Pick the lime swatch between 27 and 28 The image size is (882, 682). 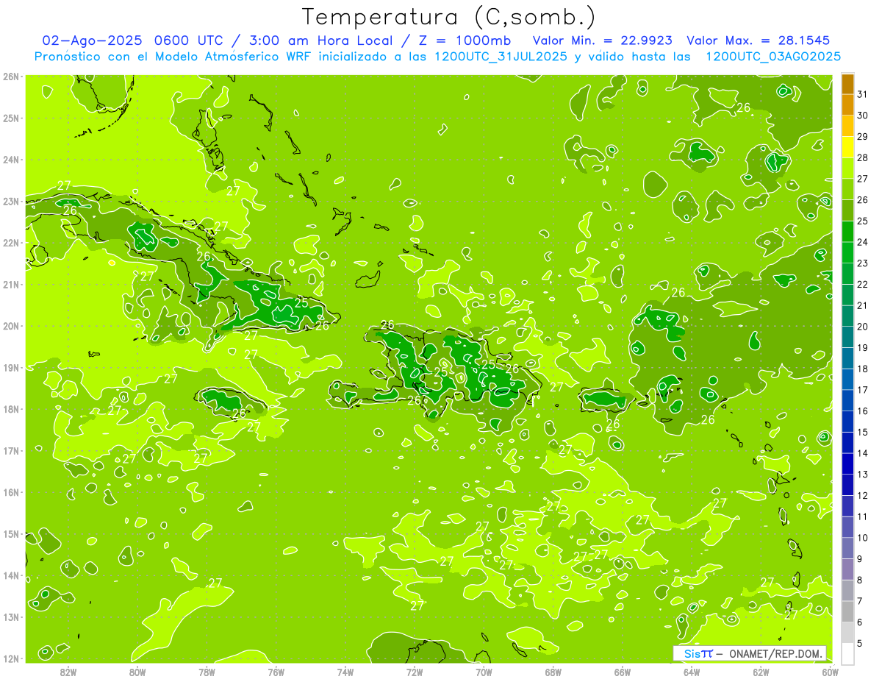(847, 168)
